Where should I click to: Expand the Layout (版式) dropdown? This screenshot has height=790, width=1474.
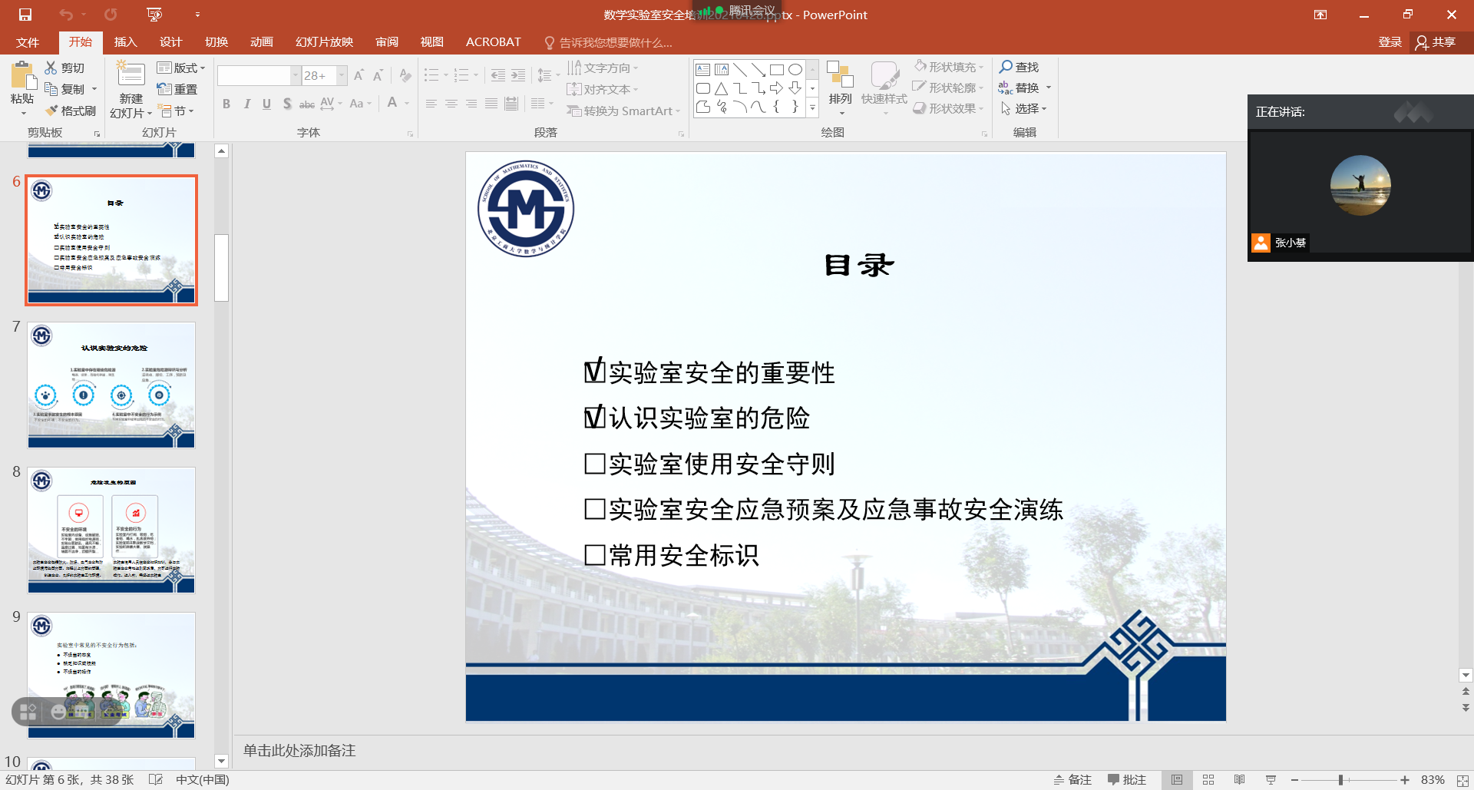tap(182, 68)
